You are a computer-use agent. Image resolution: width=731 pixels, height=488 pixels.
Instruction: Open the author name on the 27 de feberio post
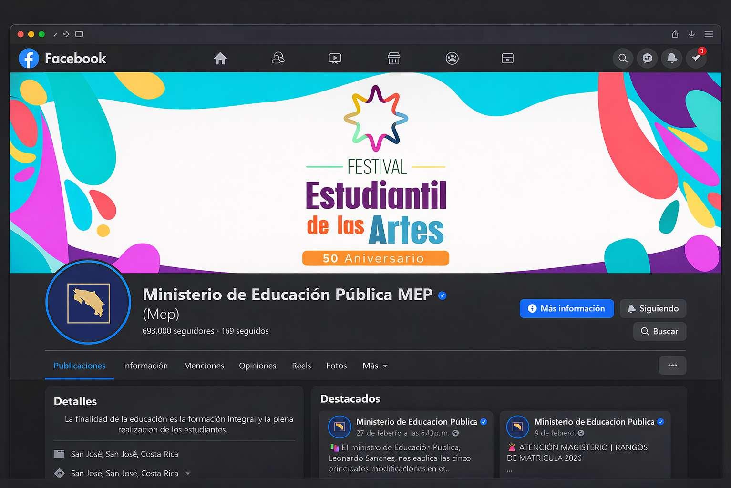[x=416, y=422]
